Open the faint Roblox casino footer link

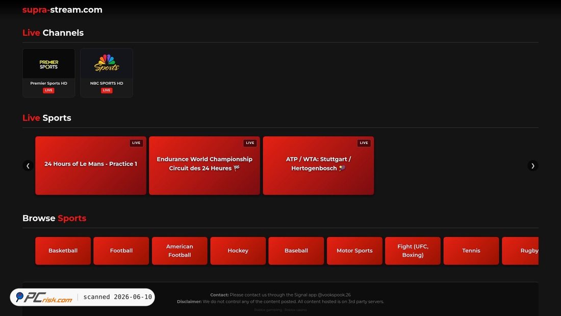tap(295, 310)
